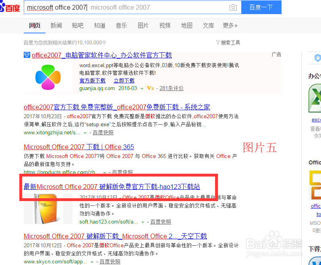Click the 百度一下 search button

pos(261,7)
